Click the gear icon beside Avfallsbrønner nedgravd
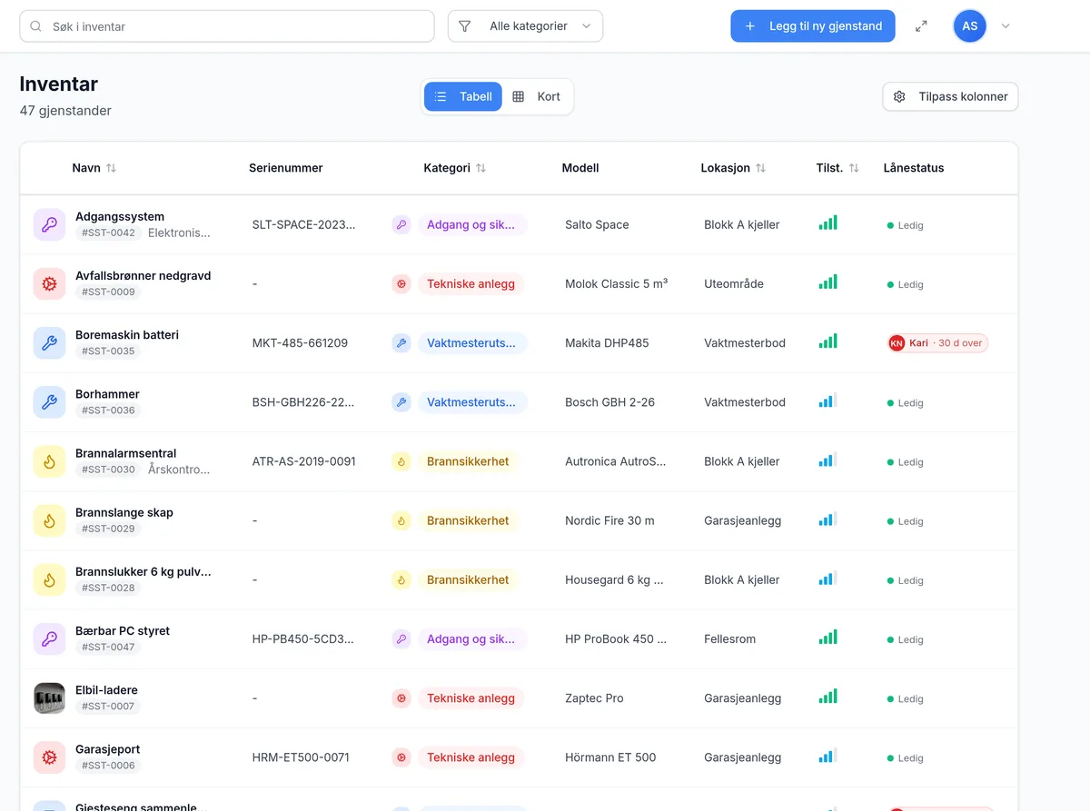This screenshot has height=811, width=1090. (49, 283)
